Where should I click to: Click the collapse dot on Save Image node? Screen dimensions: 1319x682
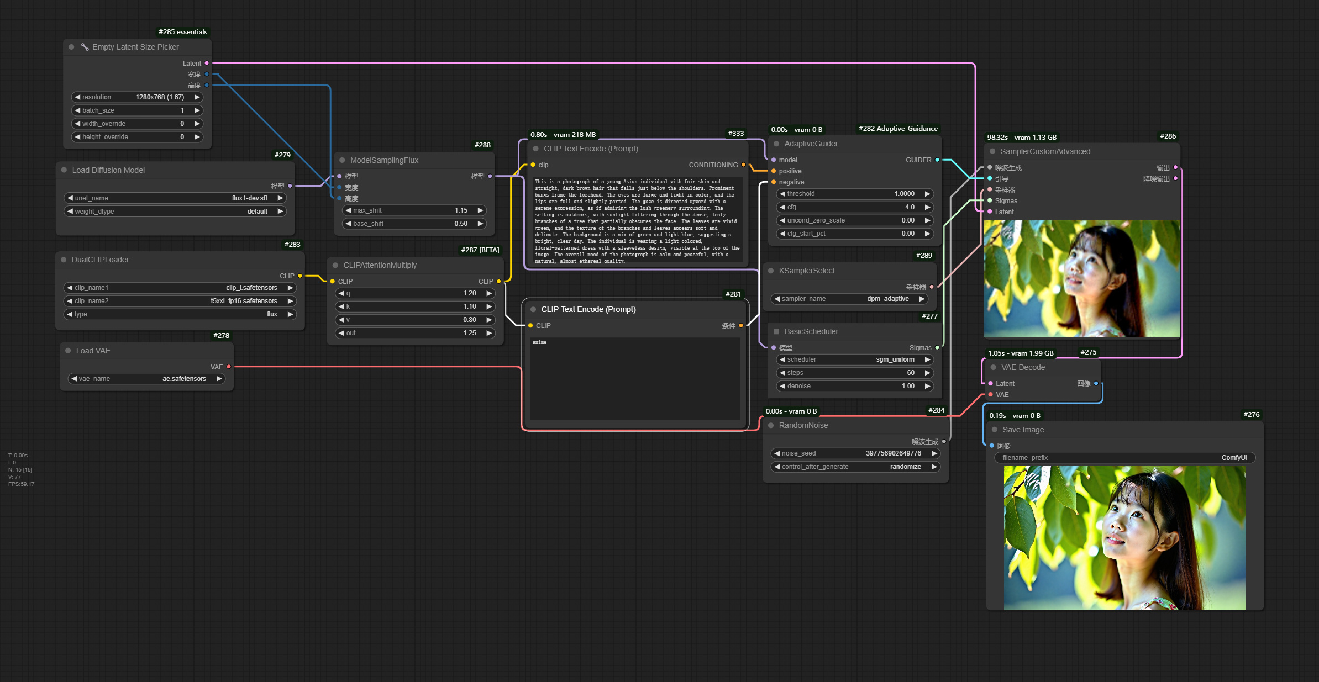click(994, 430)
